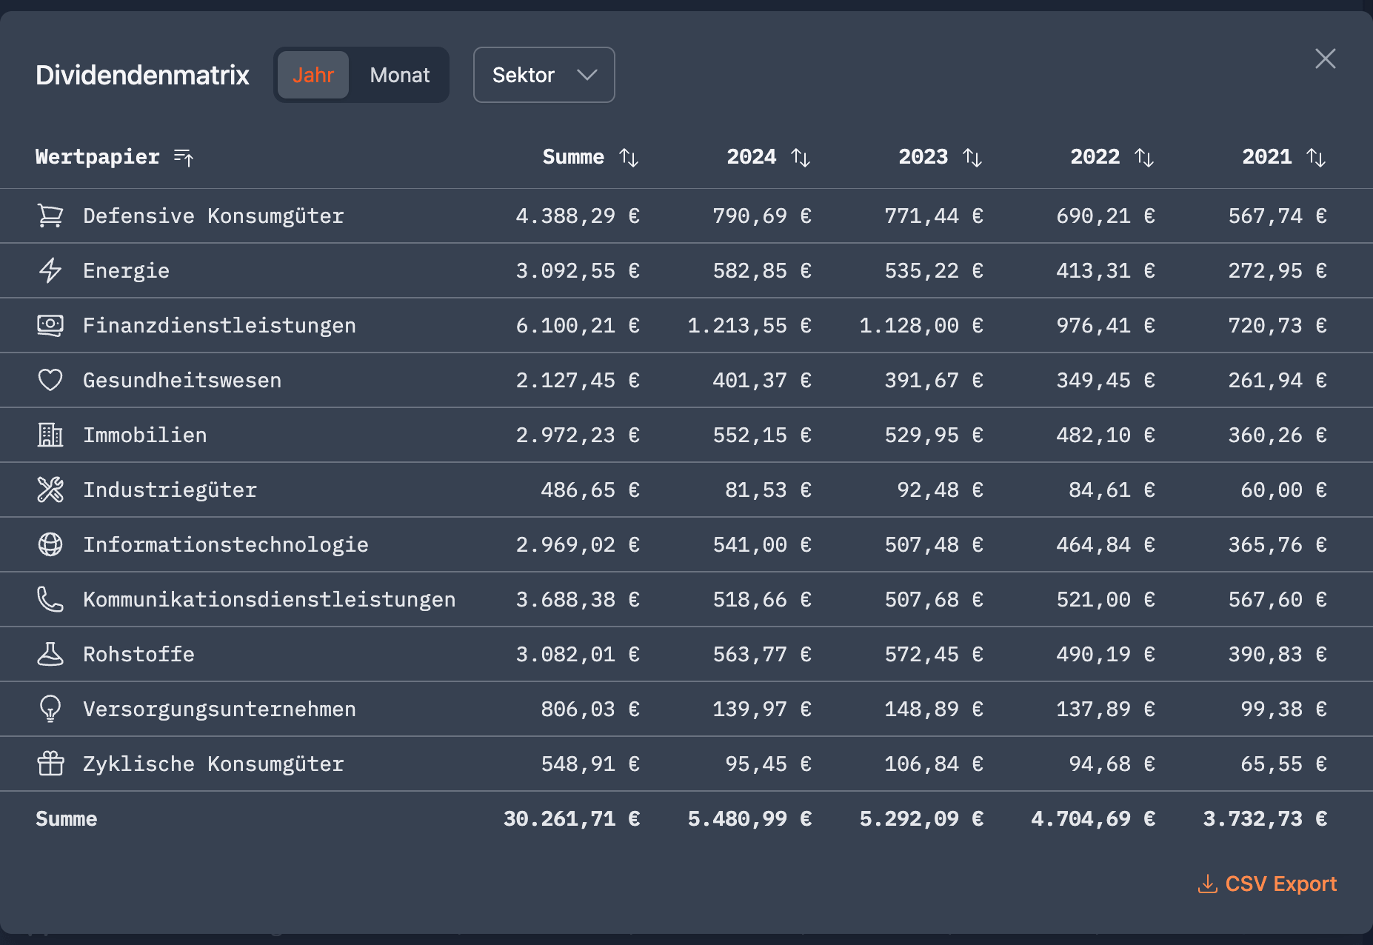Click the building icon for Immobilien
This screenshot has height=945, width=1373.
coord(50,435)
